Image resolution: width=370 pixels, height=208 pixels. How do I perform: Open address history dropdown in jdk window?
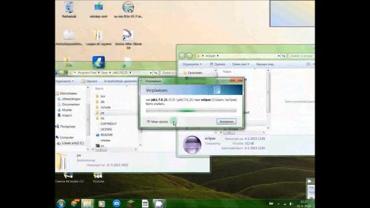(151, 73)
